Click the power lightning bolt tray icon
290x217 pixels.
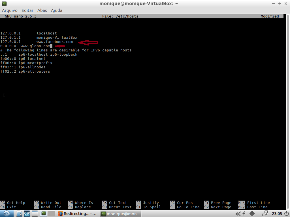pos(244,214)
